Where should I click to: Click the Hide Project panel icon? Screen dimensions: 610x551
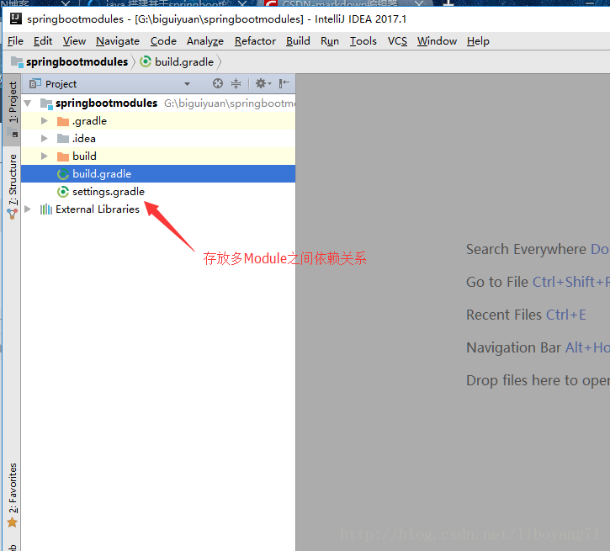284,83
